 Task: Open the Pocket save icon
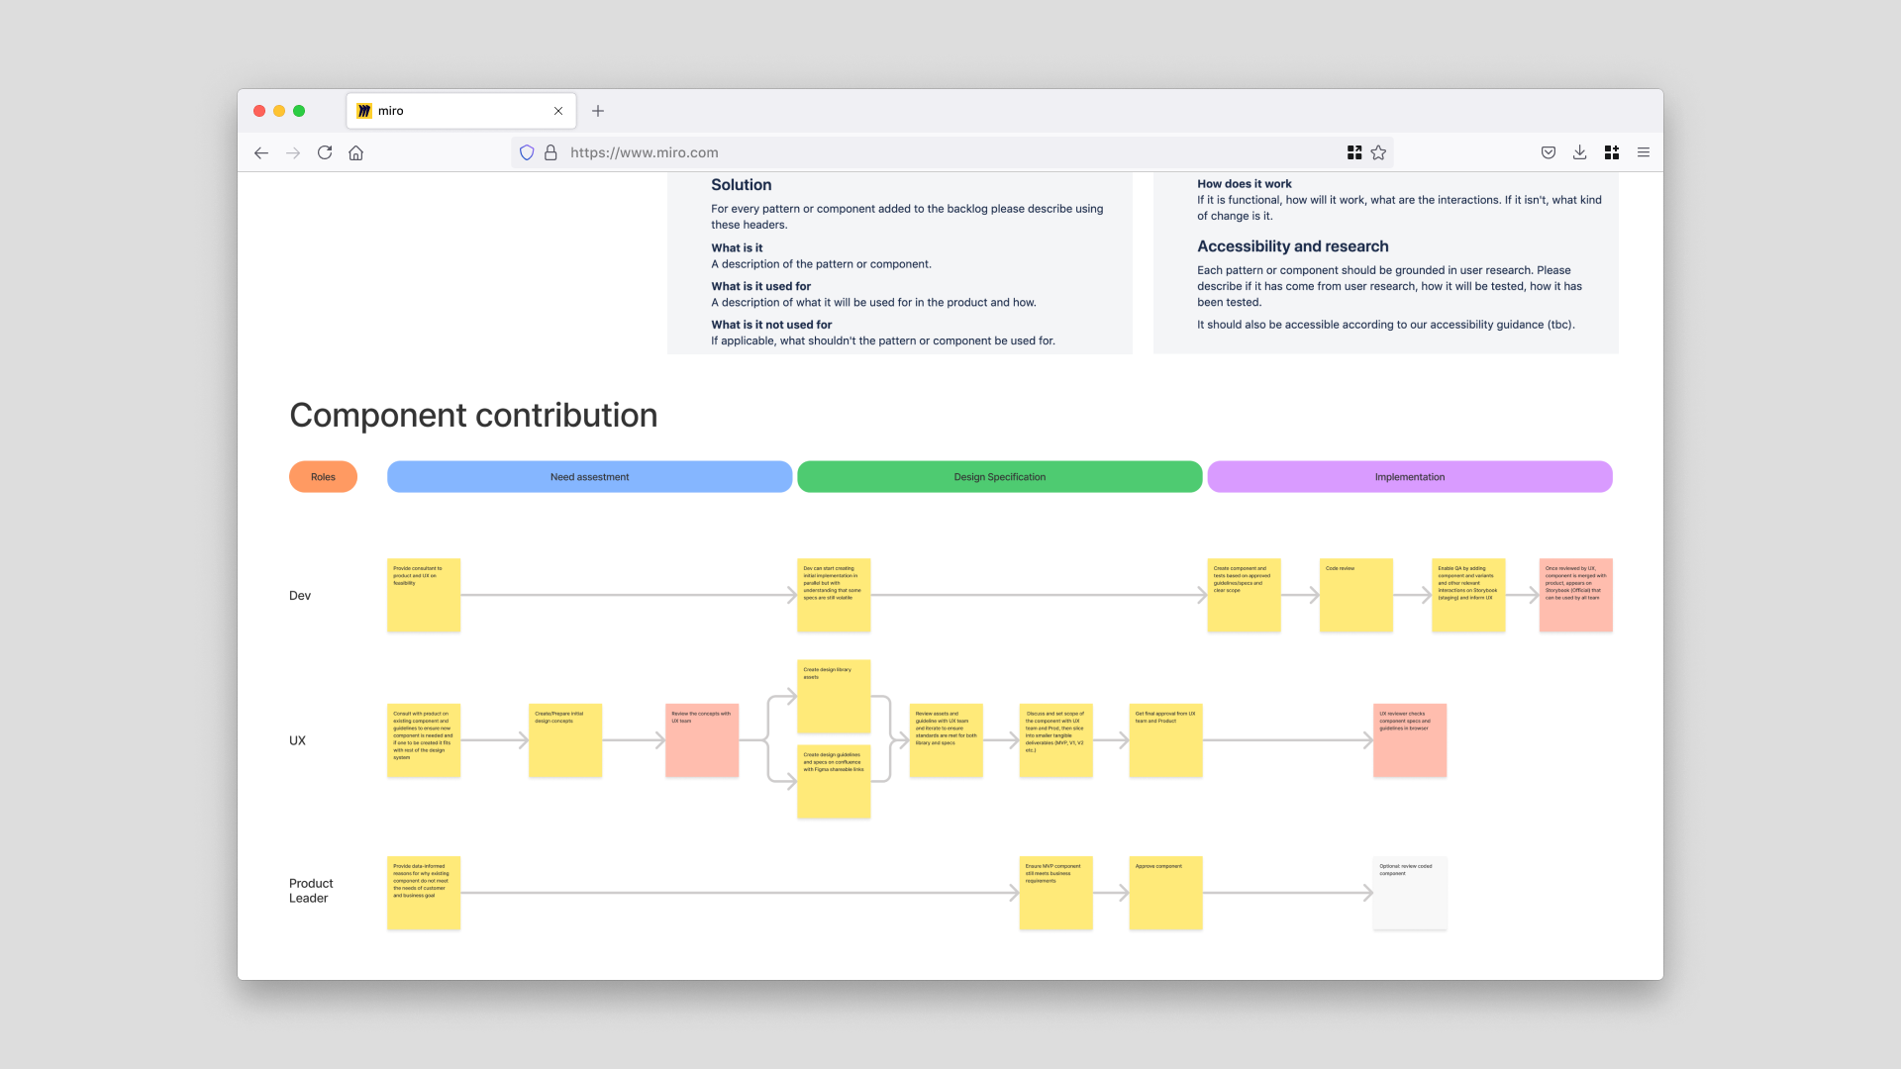pyautogui.click(x=1549, y=152)
